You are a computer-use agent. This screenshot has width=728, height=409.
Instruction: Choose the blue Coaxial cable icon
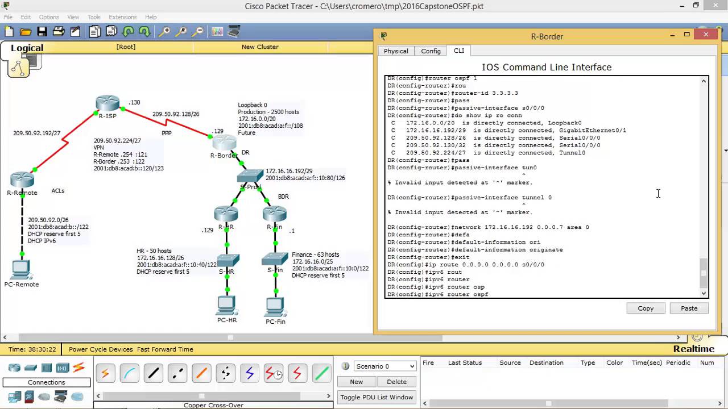249,373
